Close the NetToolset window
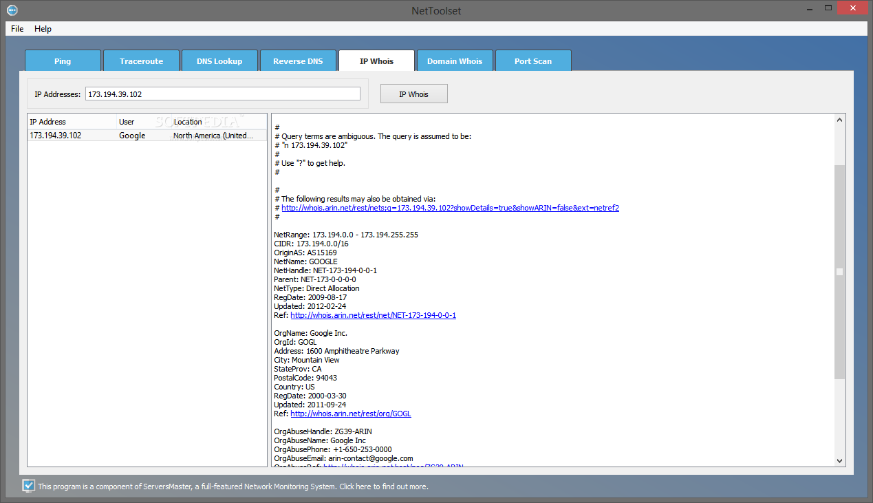Viewport: 873px width, 503px height. pyautogui.click(x=852, y=8)
